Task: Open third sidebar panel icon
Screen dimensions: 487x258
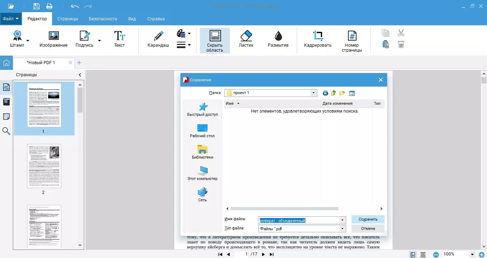Action: pos(6,117)
